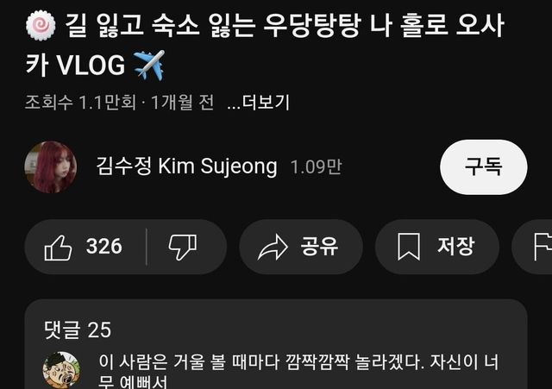
Task: Tap the thumbs-down dislike icon
Action: pos(183,247)
